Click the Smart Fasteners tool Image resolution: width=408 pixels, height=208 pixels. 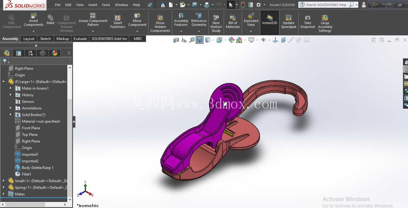click(x=118, y=22)
